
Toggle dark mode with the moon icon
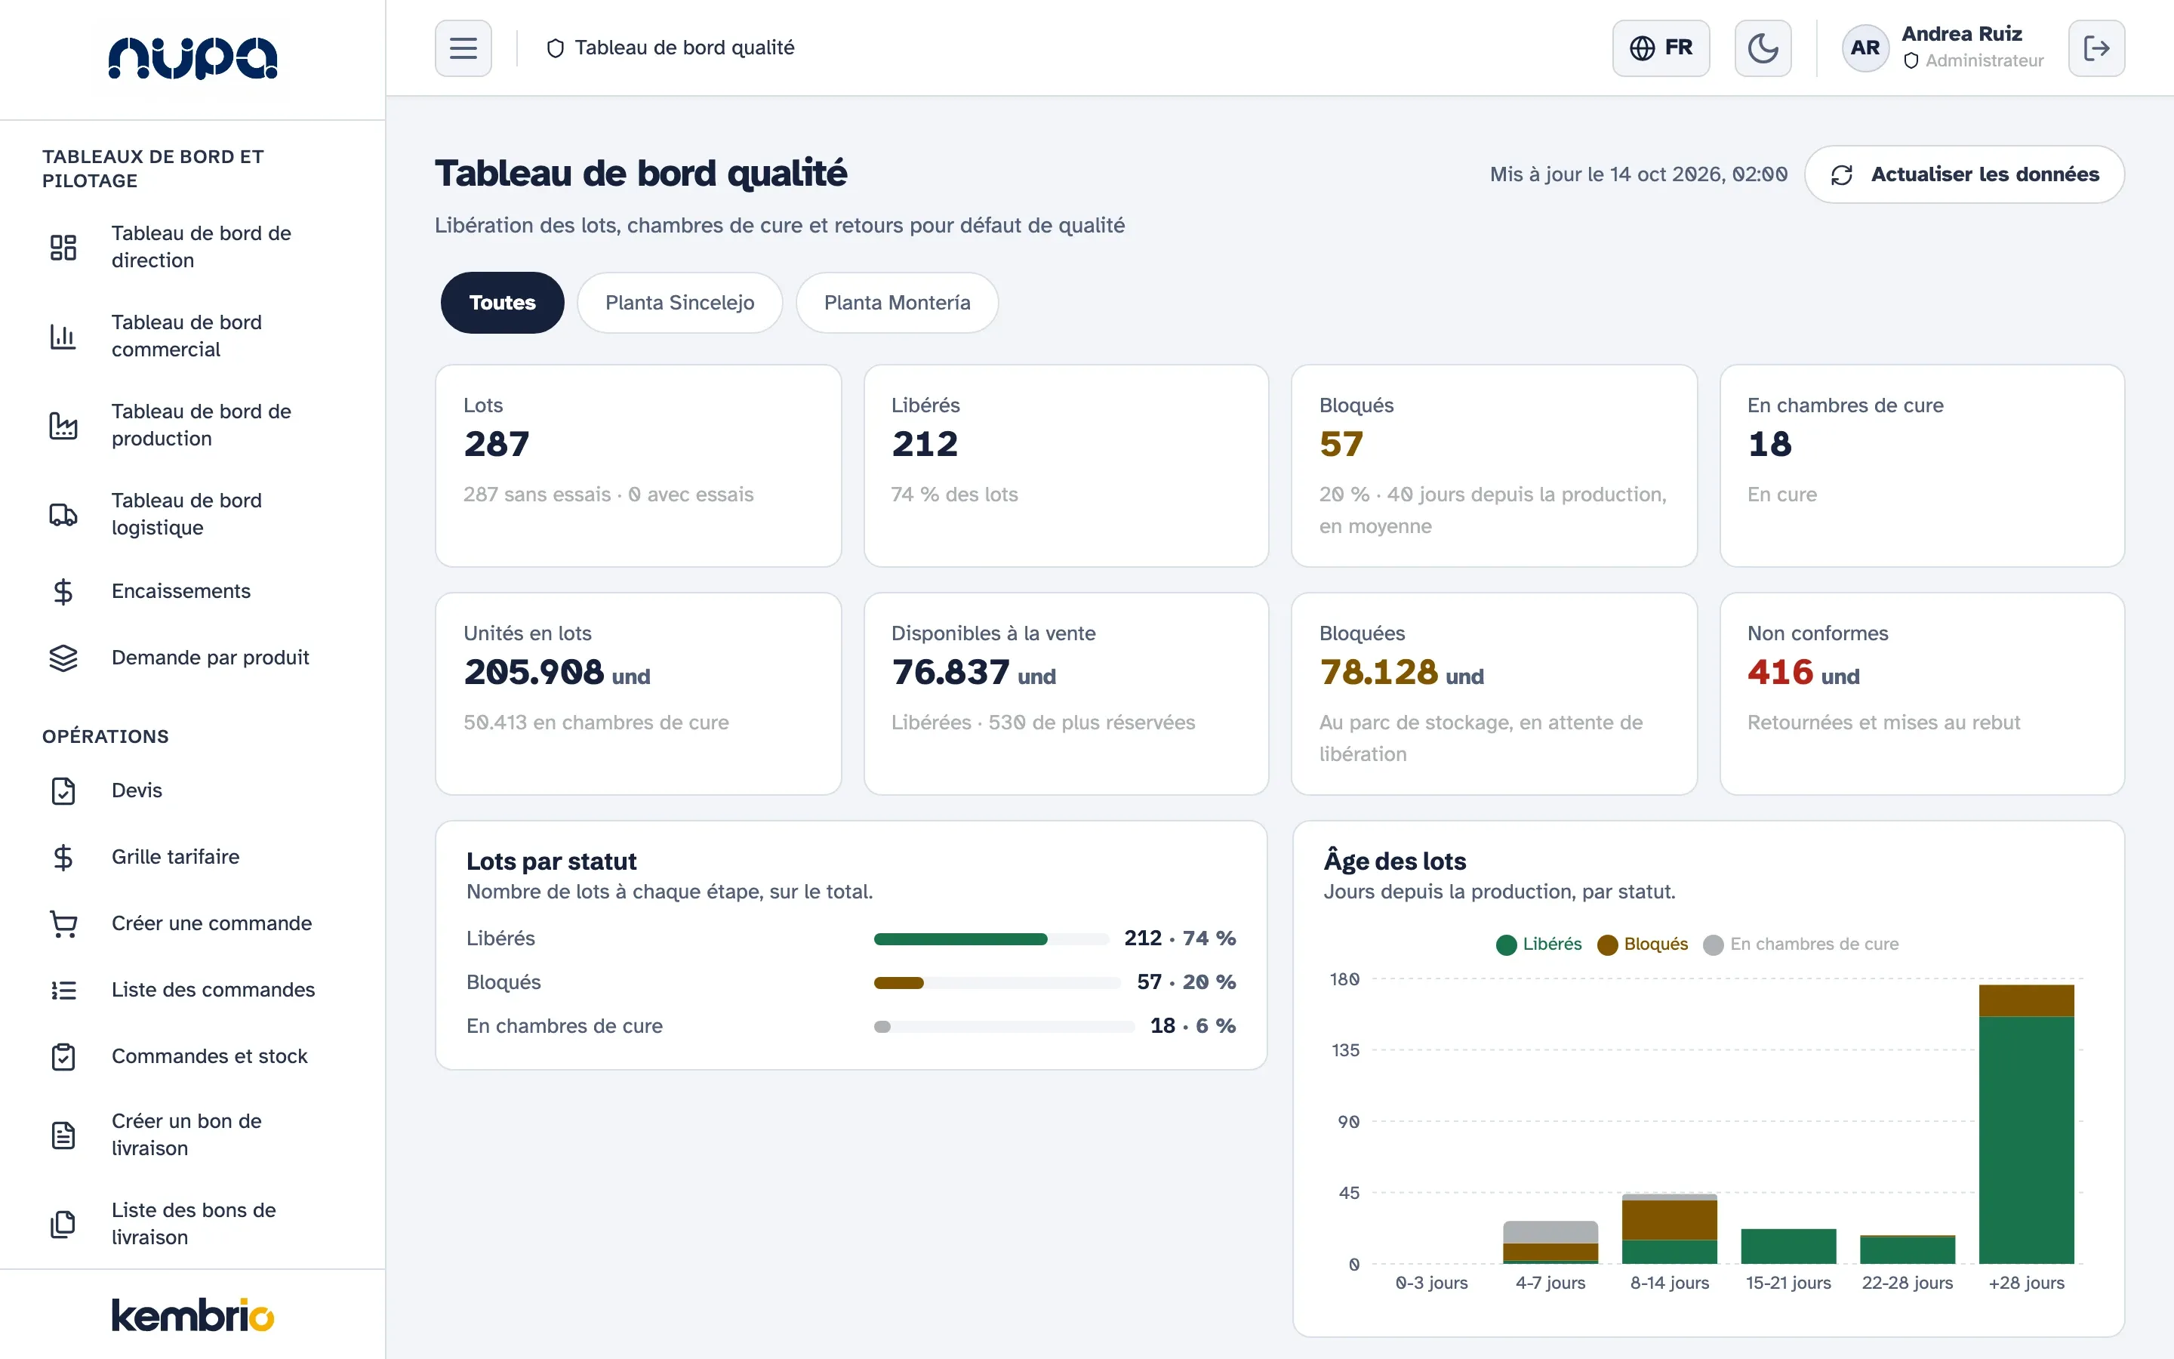point(1762,48)
